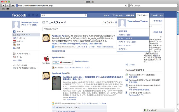Click the profile picture in account menu

pyautogui.click(x=122, y=23)
